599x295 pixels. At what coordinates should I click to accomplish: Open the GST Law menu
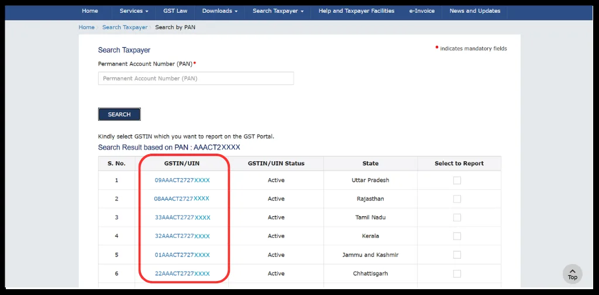pos(175,11)
